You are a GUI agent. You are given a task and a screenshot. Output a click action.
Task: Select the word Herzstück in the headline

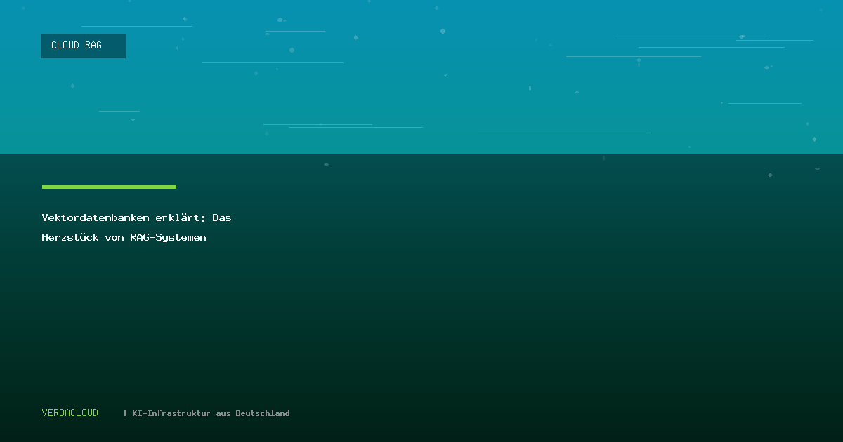(x=70, y=238)
